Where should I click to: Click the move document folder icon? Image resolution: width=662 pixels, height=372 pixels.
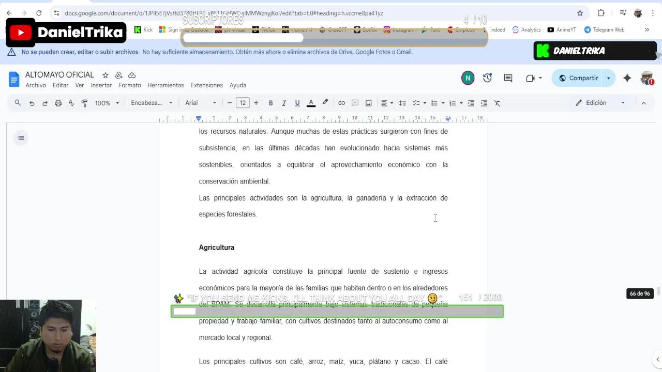coord(118,75)
